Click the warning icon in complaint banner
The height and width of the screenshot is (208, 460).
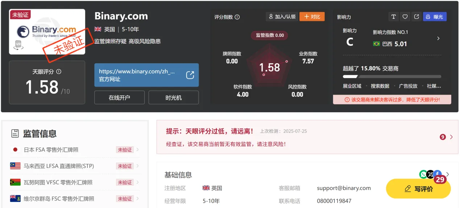pyautogui.click(x=347, y=99)
